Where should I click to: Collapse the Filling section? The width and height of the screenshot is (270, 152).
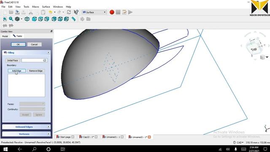(x=49, y=52)
